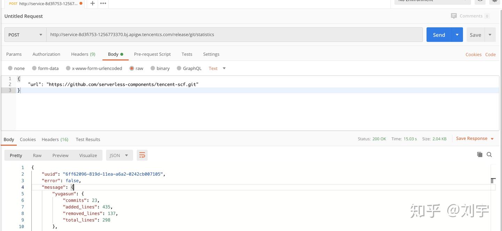Click the request URL input field

click(x=234, y=35)
